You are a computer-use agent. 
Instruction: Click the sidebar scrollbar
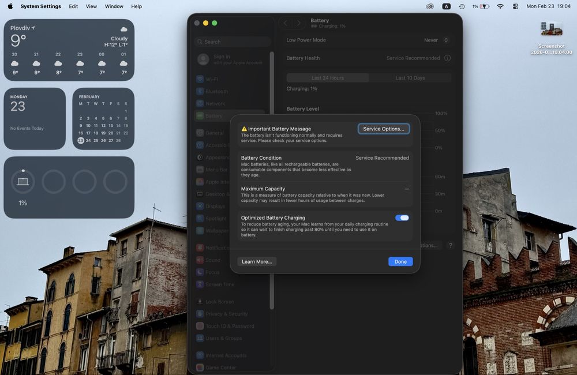272,181
